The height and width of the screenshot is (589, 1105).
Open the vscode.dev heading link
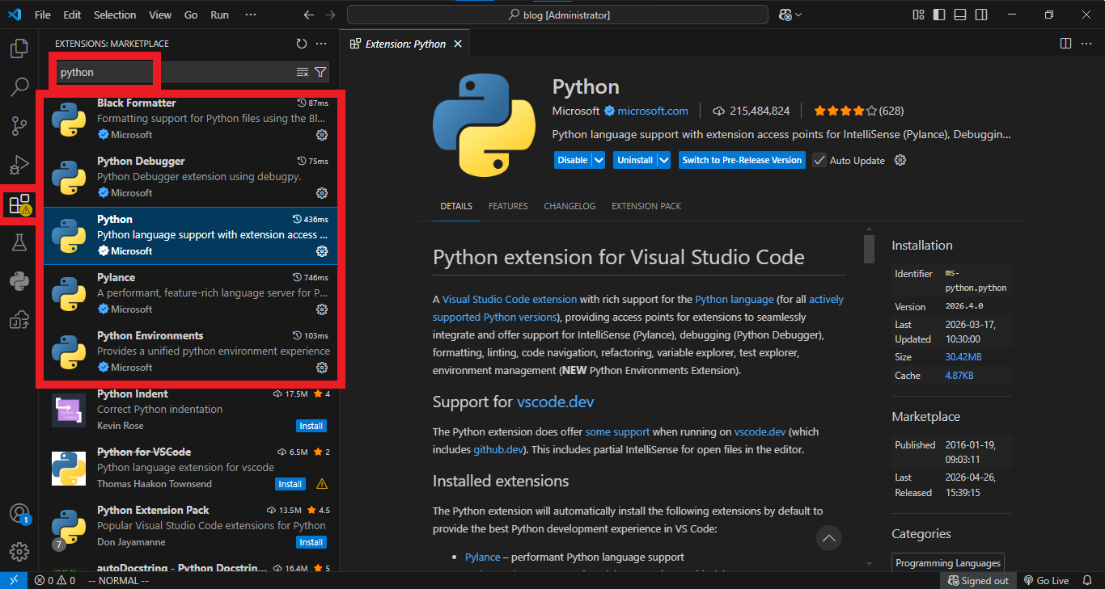click(x=556, y=402)
